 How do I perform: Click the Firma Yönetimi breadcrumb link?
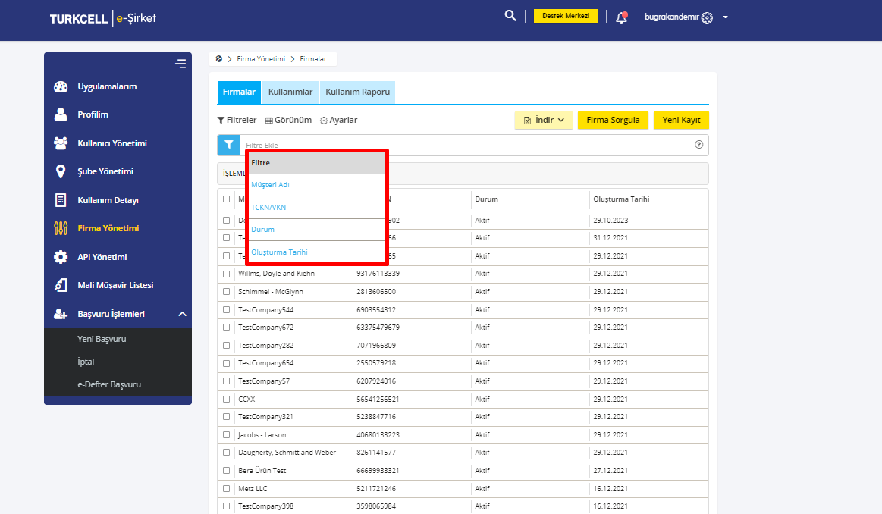click(261, 58)
